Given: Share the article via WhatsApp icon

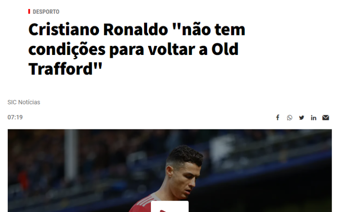Looking at the screenshot, I should (289, 118).
